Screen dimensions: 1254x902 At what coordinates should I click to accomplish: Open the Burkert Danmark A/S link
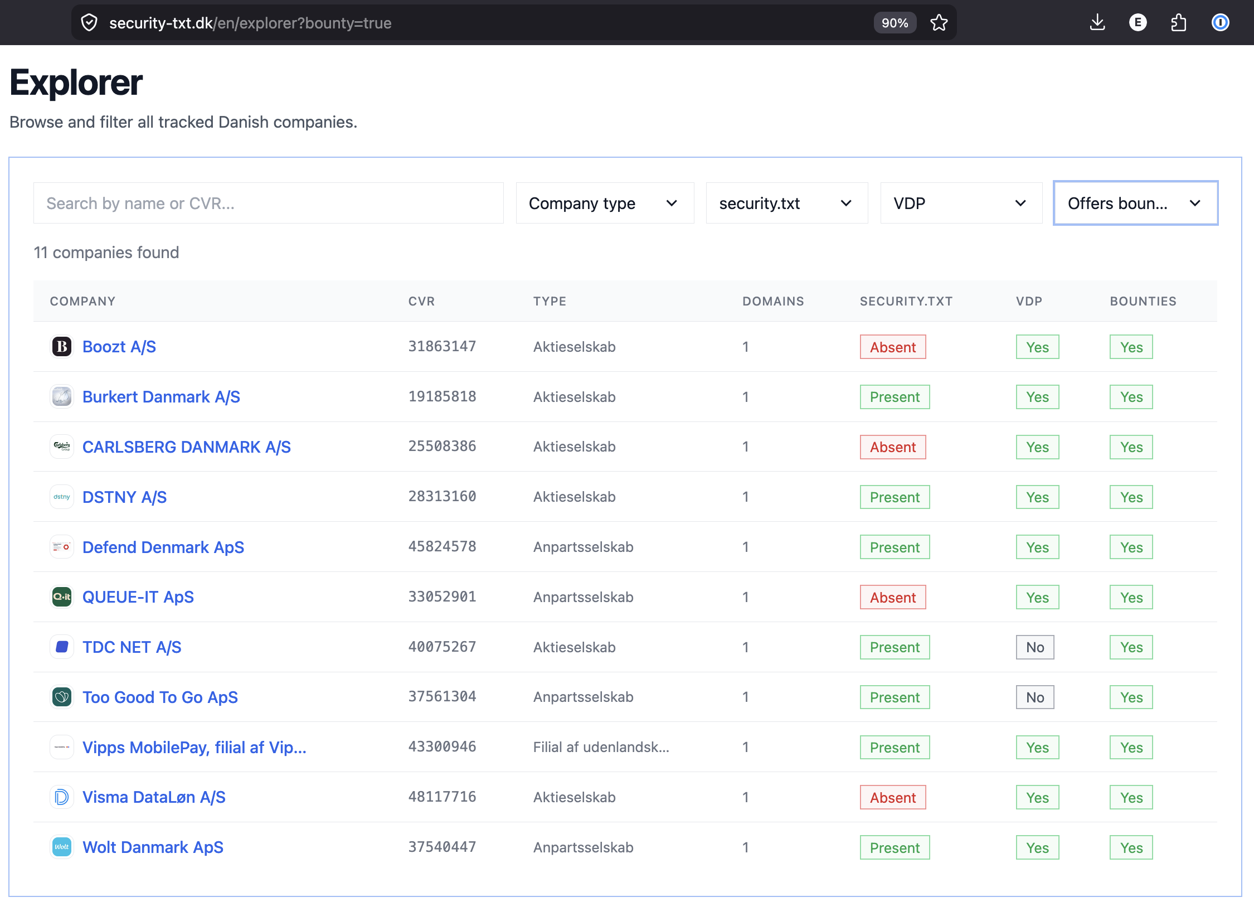pos(161,397)
